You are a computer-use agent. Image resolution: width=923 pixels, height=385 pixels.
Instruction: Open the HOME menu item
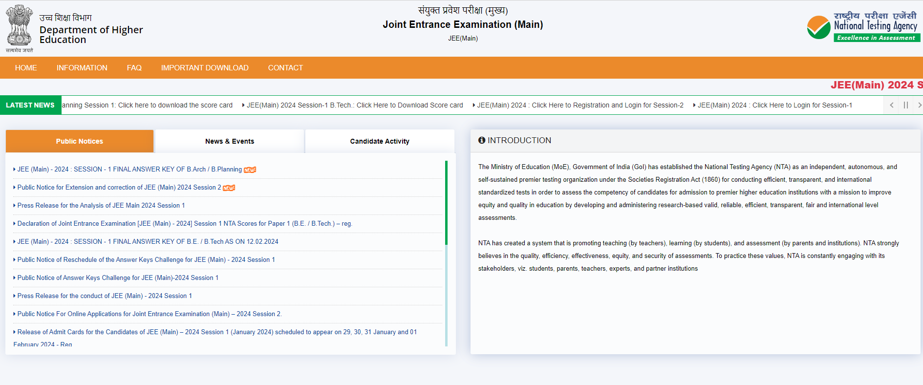[26, 68]
